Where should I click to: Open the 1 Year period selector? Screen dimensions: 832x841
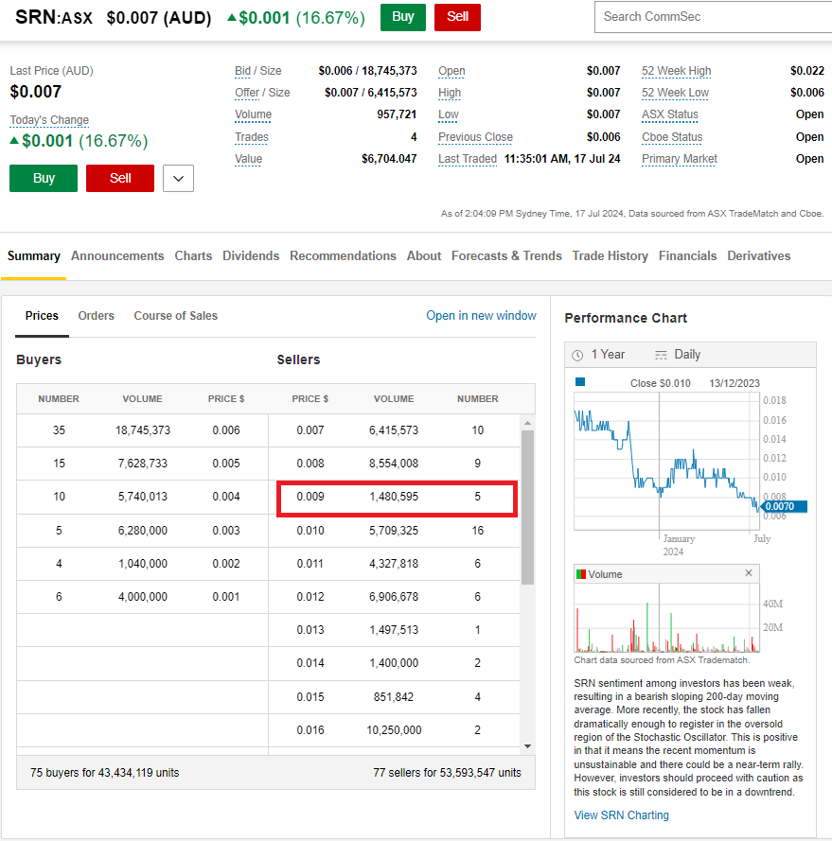[608, 355]
